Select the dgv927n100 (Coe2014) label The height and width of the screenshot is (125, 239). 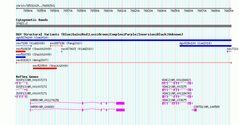[x=32, y=38]
